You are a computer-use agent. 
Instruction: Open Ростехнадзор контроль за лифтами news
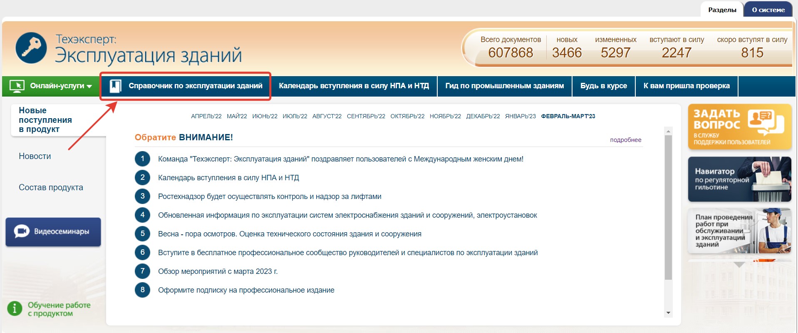point(270,196)
